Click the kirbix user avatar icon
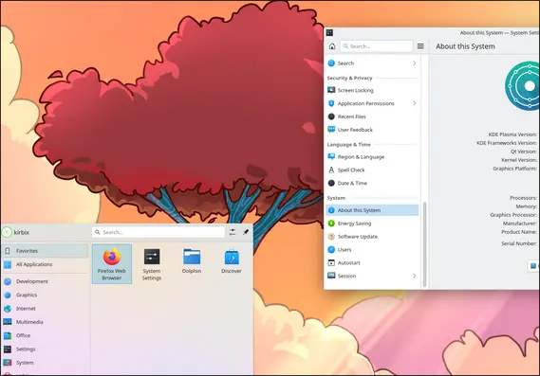Image resolution: width=540 pixels, height=376 pixels. (7, 232)
